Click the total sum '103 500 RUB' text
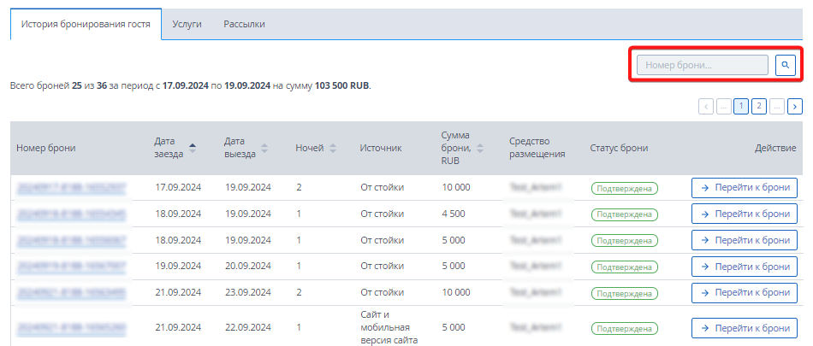 click(341, 85)
